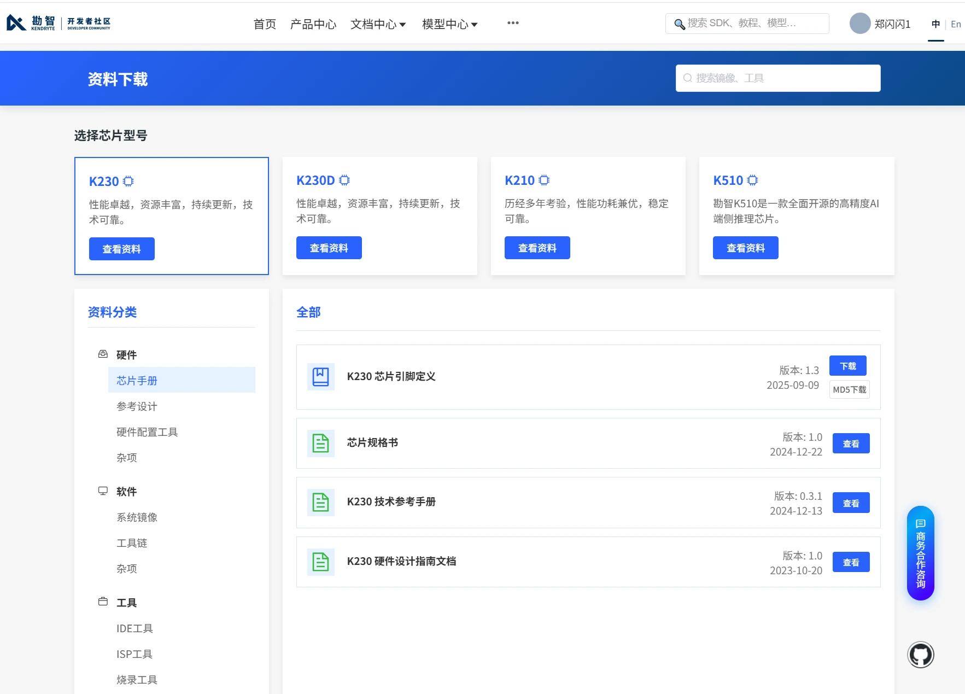
Task: Open the K230 硬件设计指南文档 title
Action: point(402,561)
